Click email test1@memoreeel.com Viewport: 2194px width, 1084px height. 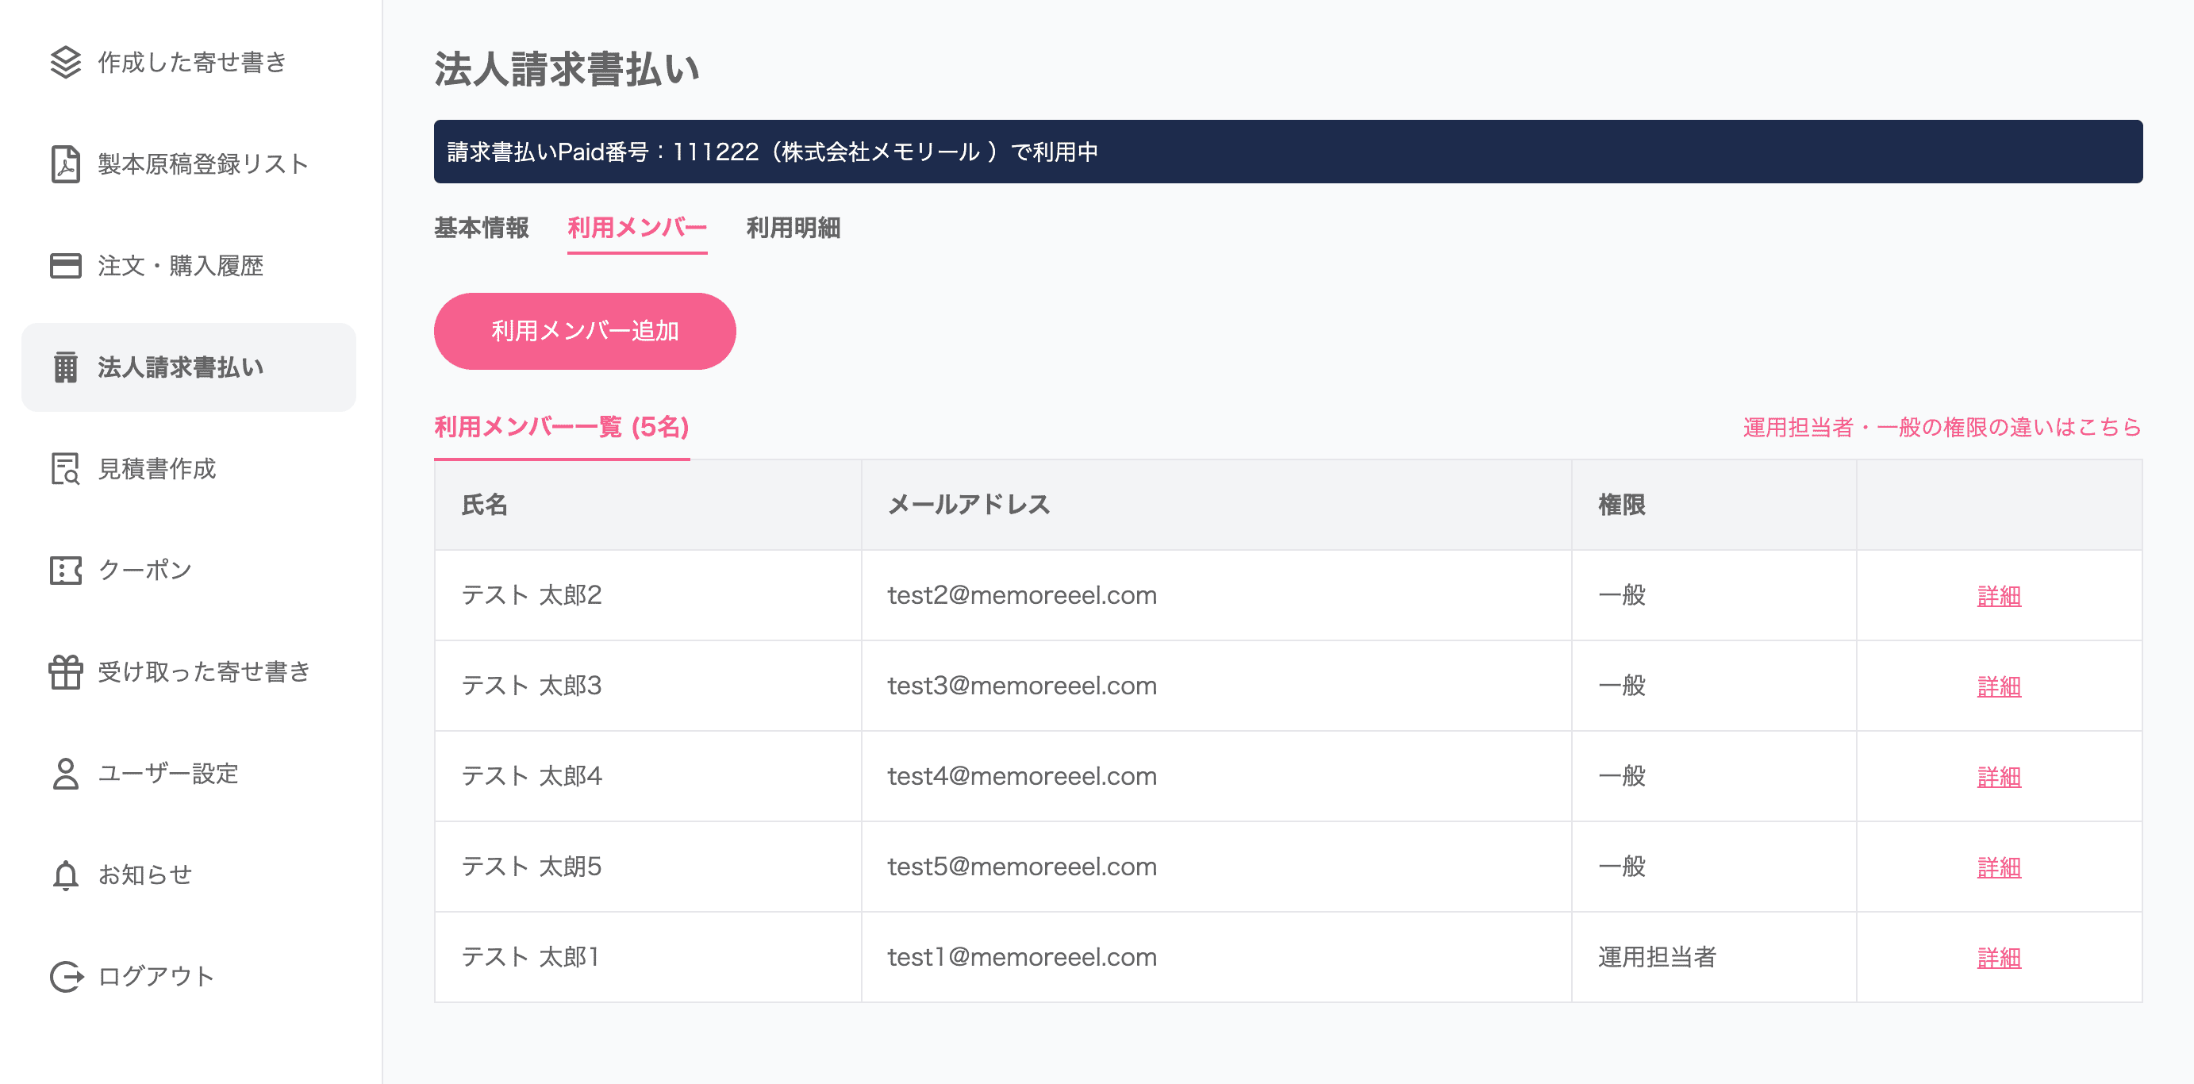(x=1022, y=956)
